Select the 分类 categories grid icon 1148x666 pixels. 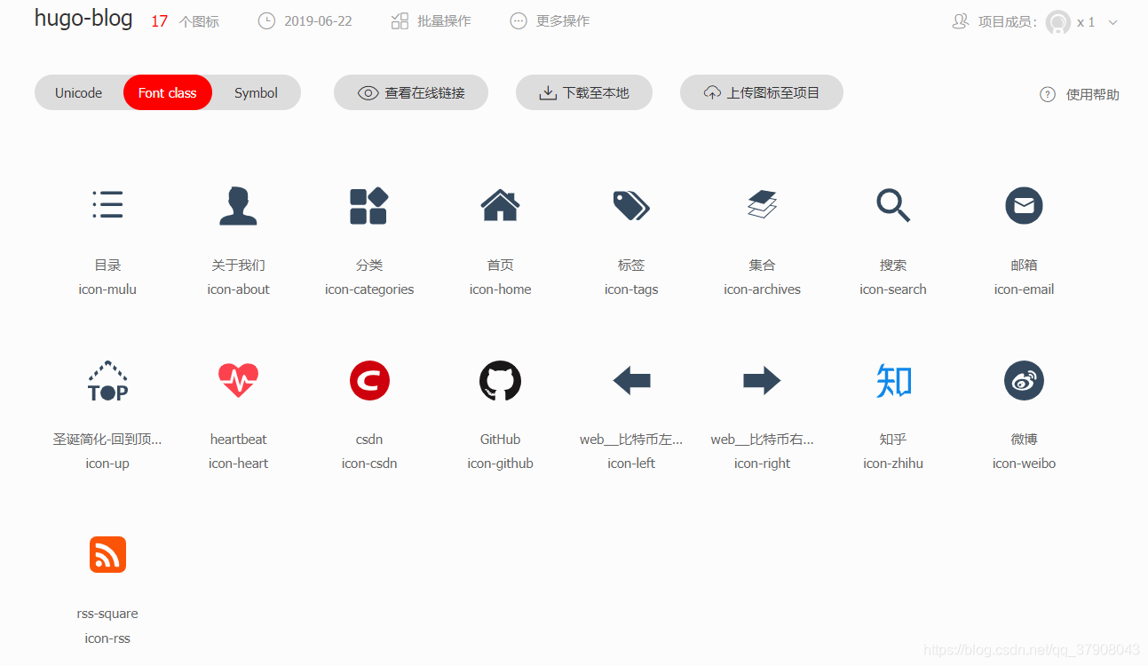pos(369,205)
